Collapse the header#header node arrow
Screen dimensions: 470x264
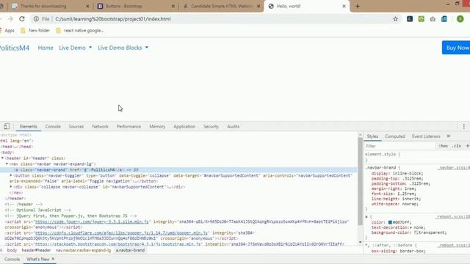point(2,158)
